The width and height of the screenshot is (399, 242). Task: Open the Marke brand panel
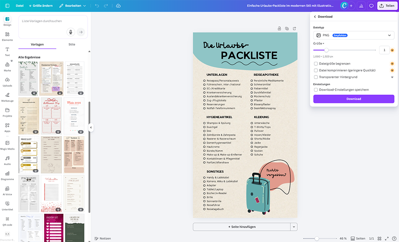7,67
